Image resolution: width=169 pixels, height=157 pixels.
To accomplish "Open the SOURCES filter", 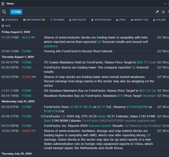I will 10,20.
